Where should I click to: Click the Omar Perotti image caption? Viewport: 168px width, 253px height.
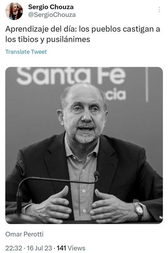[x=24, y=234]
